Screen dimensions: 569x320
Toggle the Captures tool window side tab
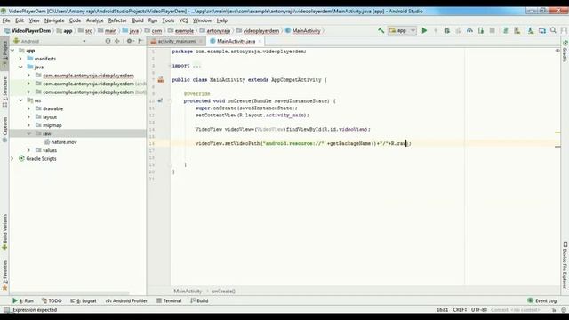point(4,129)
